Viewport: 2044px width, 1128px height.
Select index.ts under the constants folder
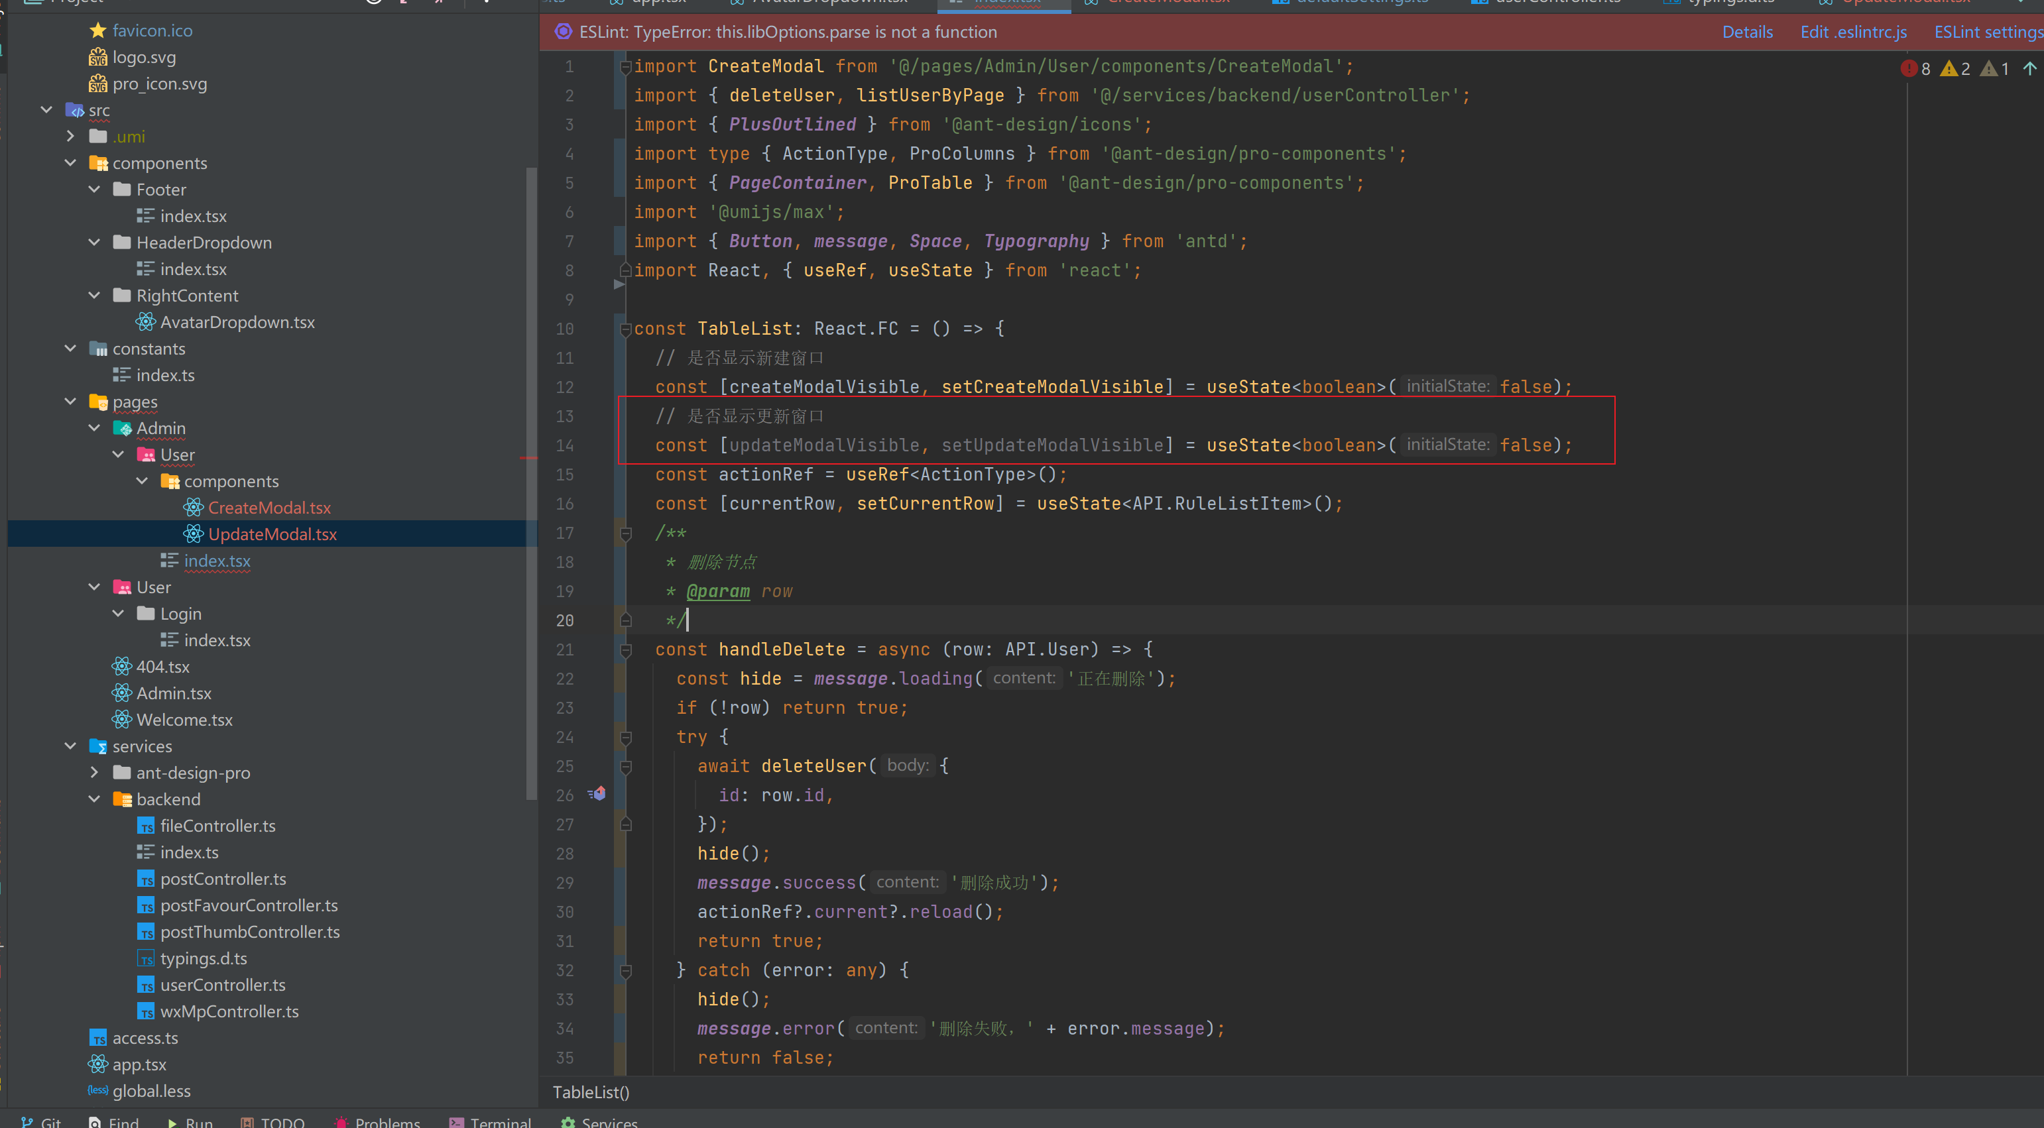coord(166,375)
